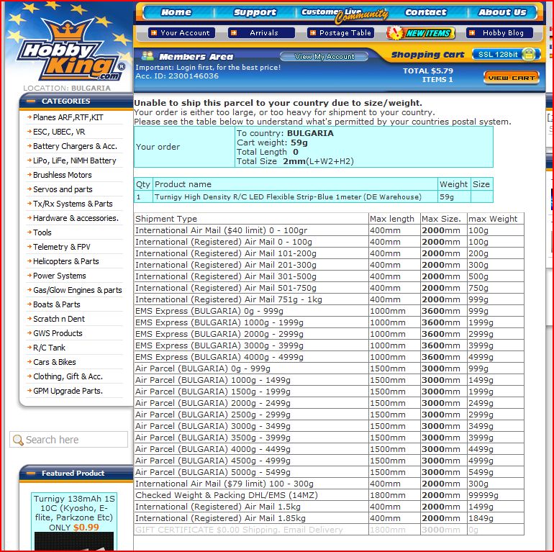The image size is (554, 552).
Task: Open the Support menu tab
Action: tap(255, 12)
